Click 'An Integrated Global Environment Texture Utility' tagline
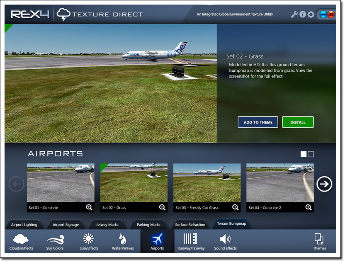 point(235,14)
